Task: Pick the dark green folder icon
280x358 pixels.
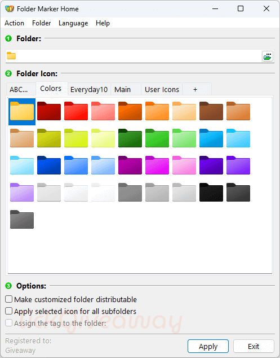Action: [130, 138]
